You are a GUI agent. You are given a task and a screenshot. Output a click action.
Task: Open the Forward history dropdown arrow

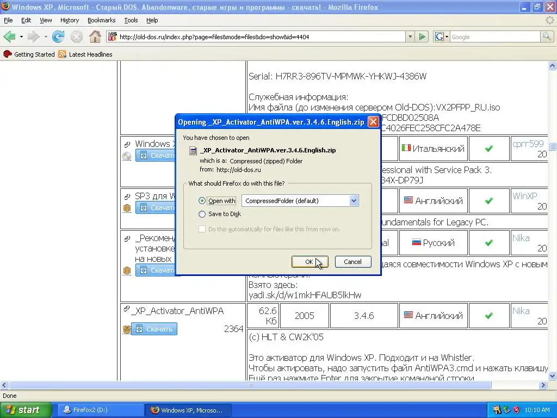(46, 36)
